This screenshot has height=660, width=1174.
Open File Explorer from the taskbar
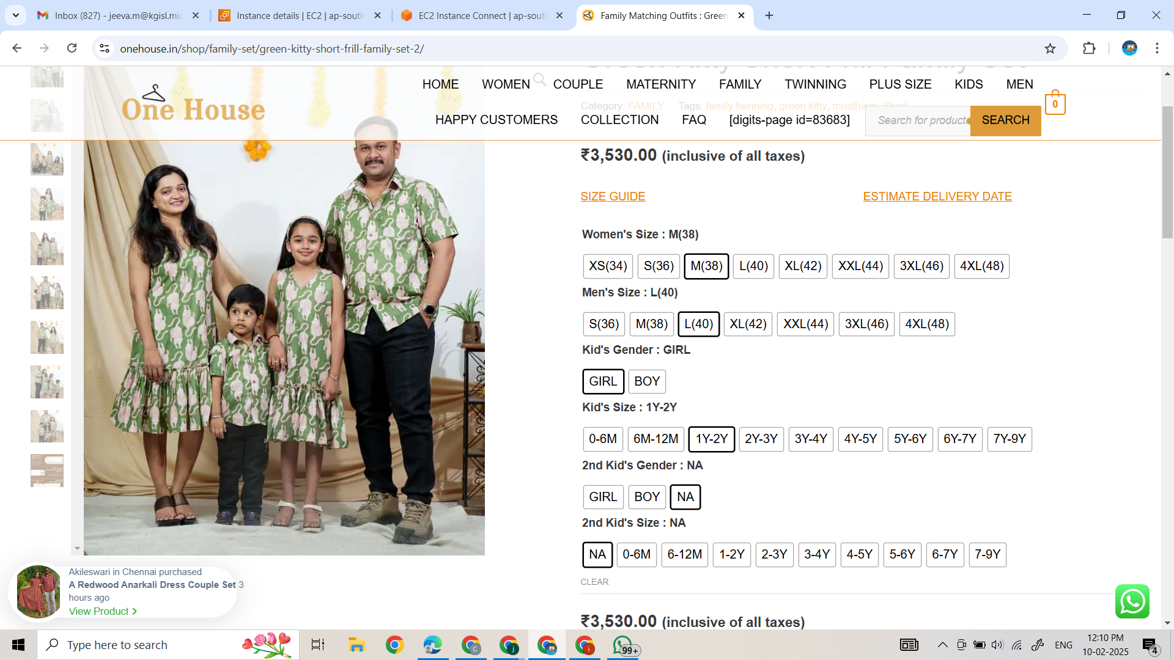(356, 645)
